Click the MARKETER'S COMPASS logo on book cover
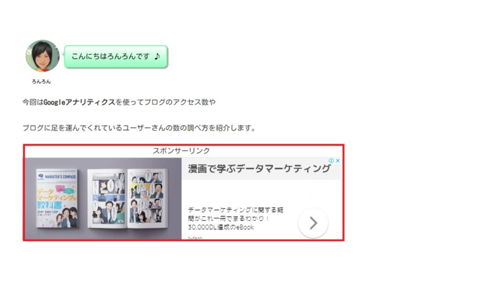Screen dimensions: 500x281 coord(57,177)
